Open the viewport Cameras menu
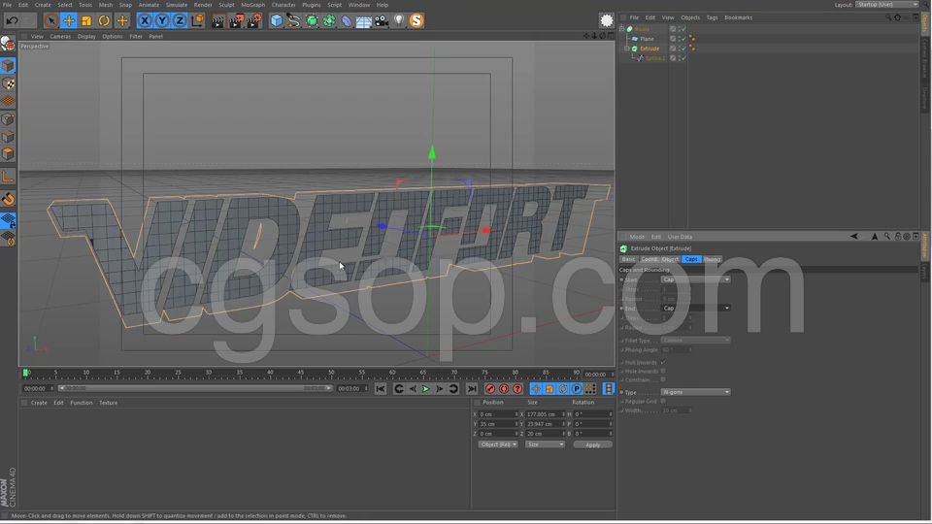 pos(60,36)
